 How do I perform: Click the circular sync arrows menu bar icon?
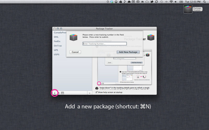(156, 2)
